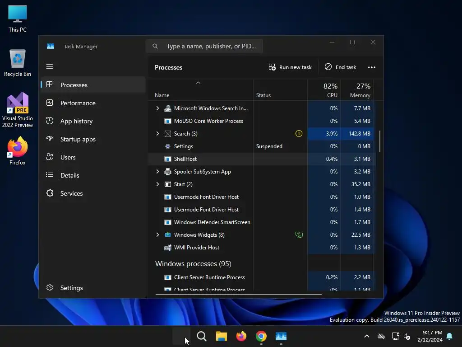The width and height of the screenshot is (462, 347).
Task: Expand the Microsoft Windows Search Indexer group
Action: point(157,108)
